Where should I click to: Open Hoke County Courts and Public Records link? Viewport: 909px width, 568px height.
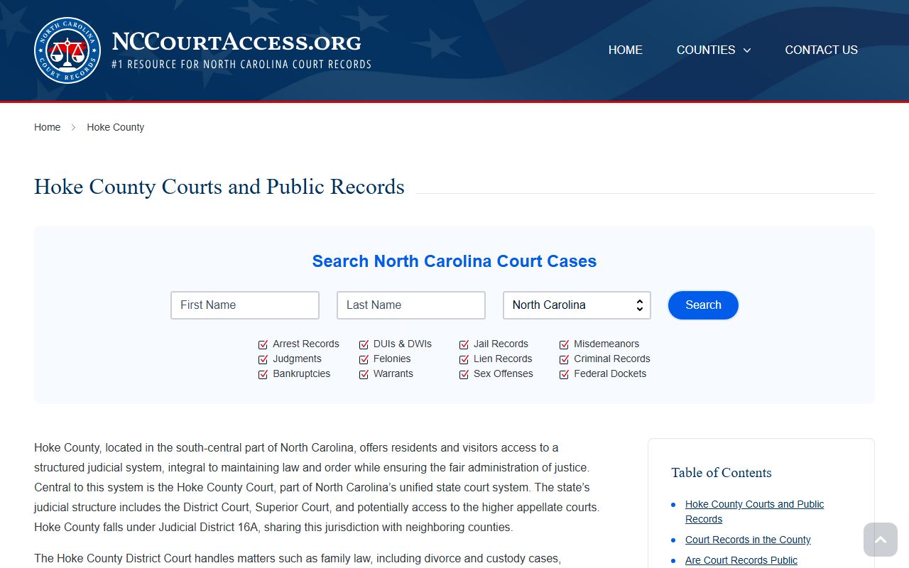click(x=754, y=511)
